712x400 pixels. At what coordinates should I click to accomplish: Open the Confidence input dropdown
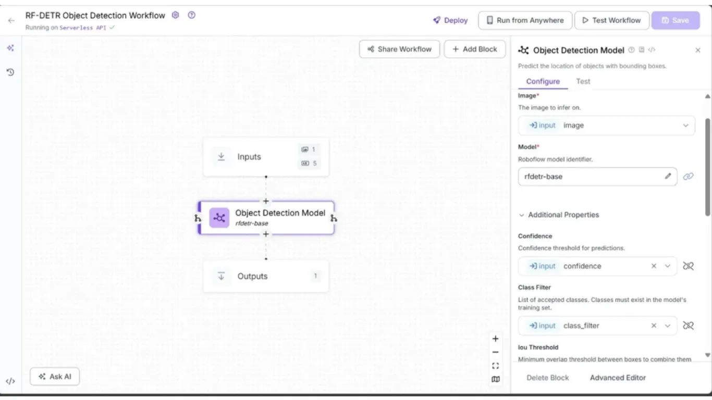tap(668, 266)
